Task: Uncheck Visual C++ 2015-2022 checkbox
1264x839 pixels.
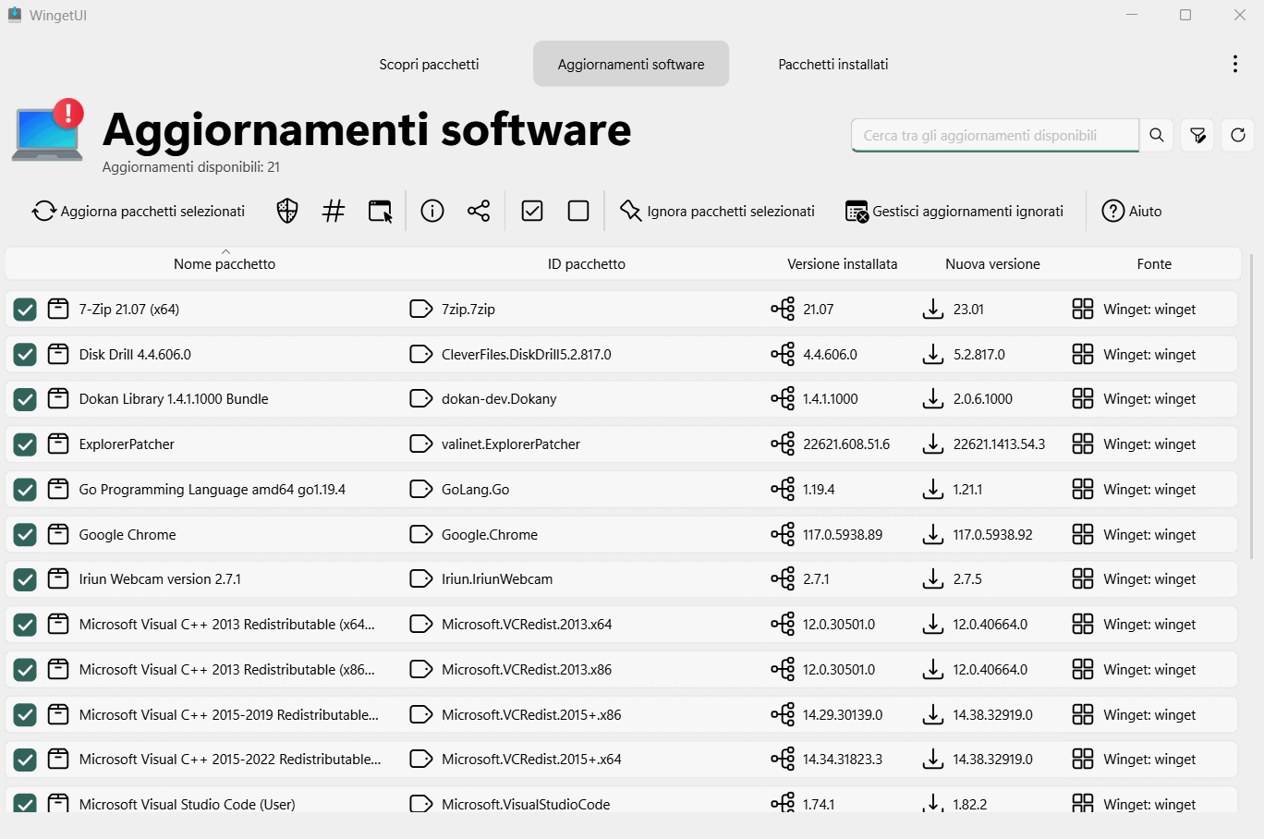Action: pos(25,760)
